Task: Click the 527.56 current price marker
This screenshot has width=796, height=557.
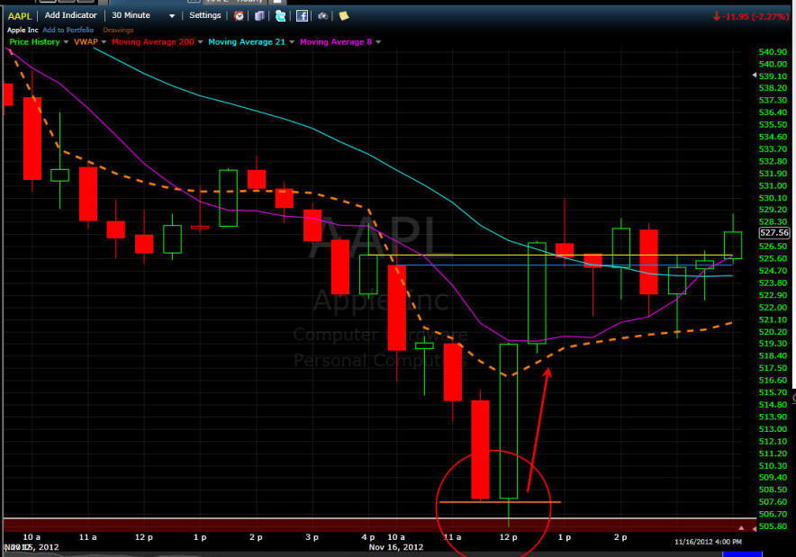Action: tap(773, 233)
